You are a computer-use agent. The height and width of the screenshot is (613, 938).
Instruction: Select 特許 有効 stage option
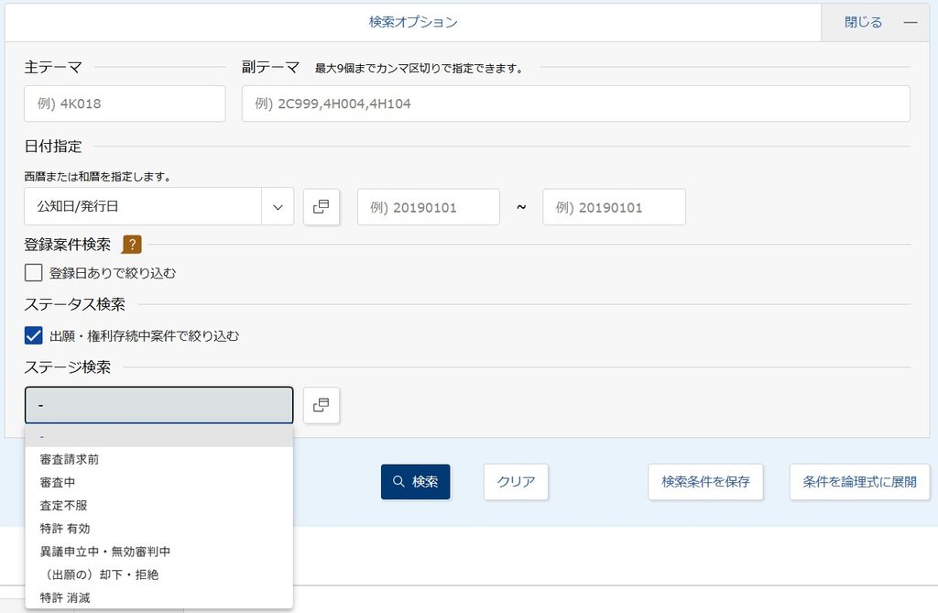(x=159, y=529)
